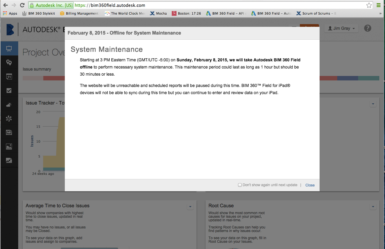The image size is (385, 249).
Task: Open the Apps grid shortcut in bookmarks bar
Action: pyautogui.click(x=10, y=13)
